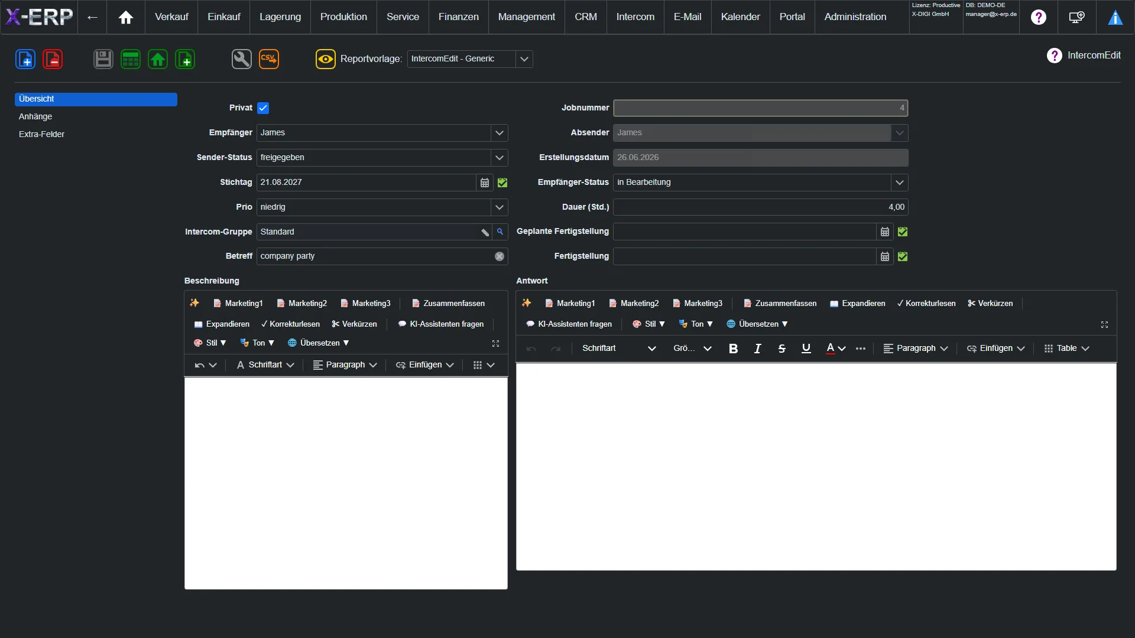1135x638 pixels.
Task: Open the wrench settings tool
Action: tap(242, 59)
